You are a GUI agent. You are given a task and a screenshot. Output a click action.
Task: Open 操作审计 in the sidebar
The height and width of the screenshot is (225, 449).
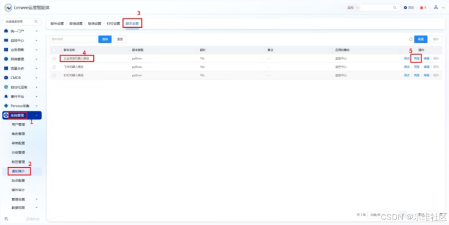(18, 190)
